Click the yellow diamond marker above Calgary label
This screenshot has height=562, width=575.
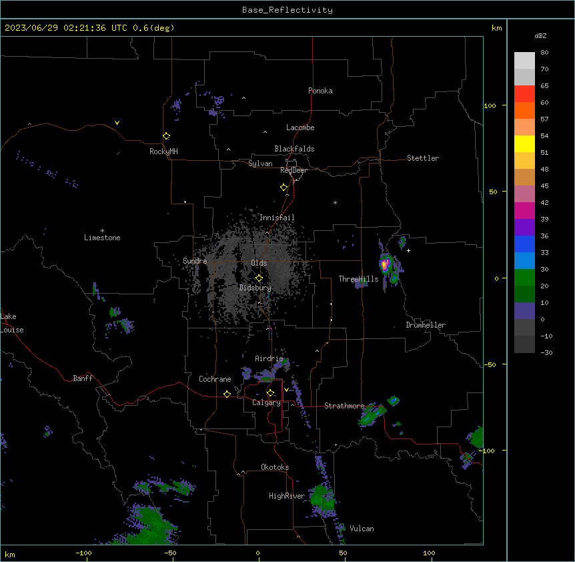pyautogui.click(x=270, y=393)
